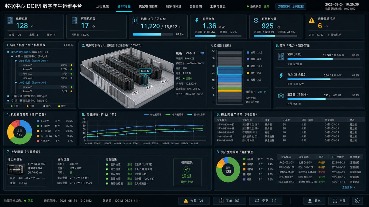Switch to the 制冷与环境 tab
This screenshot has height=207, width=369.
pos(174,6)
